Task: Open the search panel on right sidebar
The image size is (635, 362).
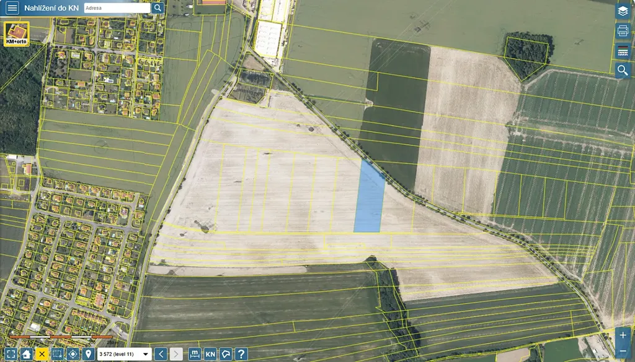Action: click(623, 71)
